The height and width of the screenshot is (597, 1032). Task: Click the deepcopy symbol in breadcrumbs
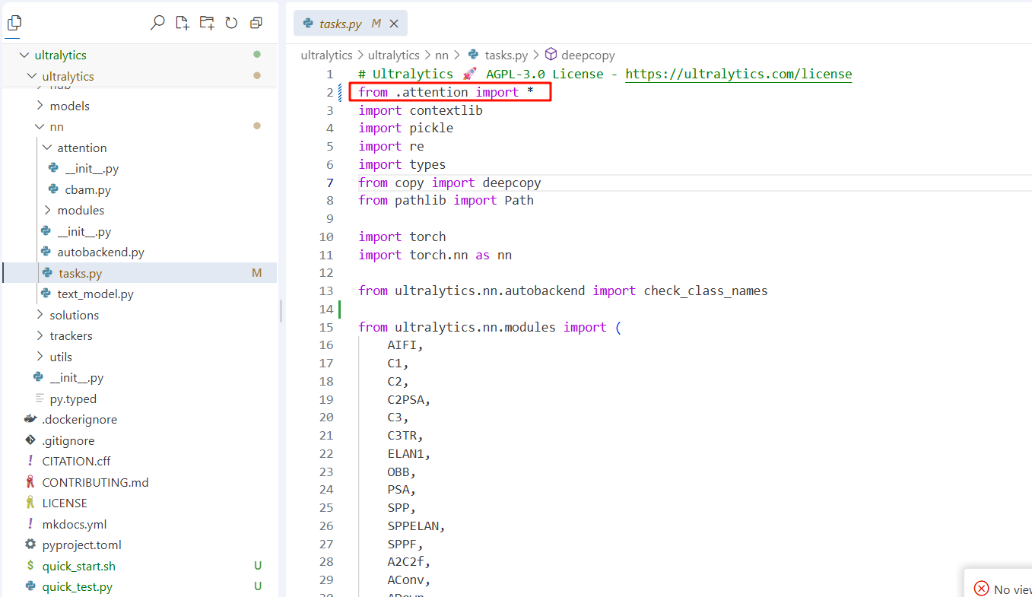(x=587, y=55)
